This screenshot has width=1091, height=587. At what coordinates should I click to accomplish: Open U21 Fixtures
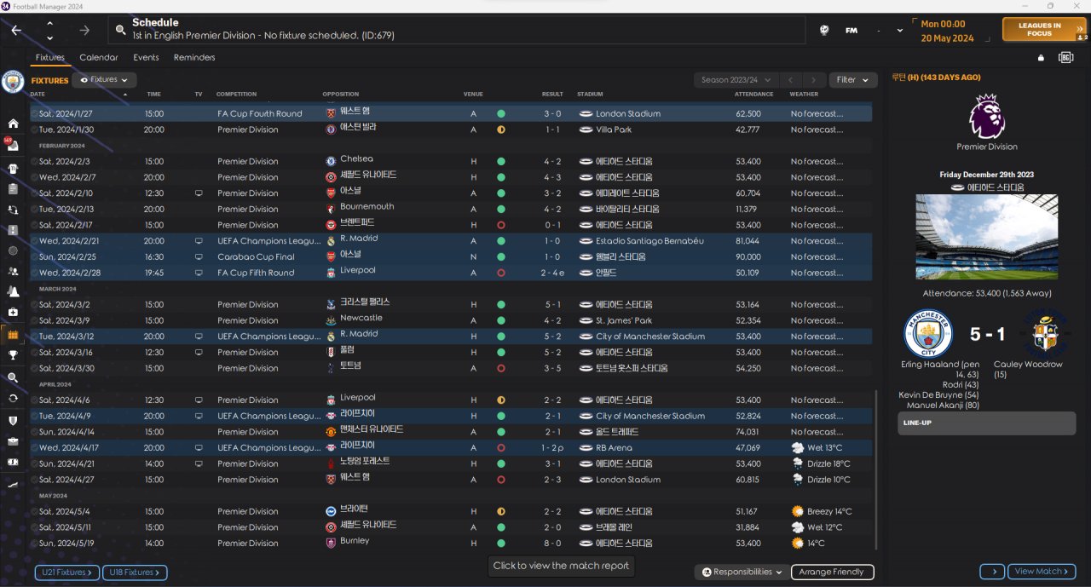pyautogui.click(x=67, y=573)
